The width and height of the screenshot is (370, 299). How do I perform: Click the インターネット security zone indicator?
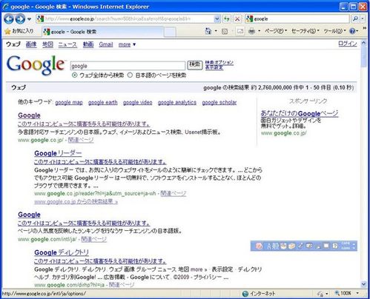[259, 294]
